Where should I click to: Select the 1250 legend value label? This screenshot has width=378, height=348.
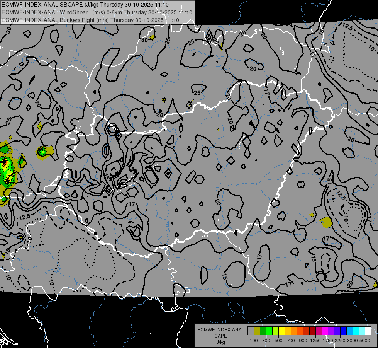pos(315,341)
